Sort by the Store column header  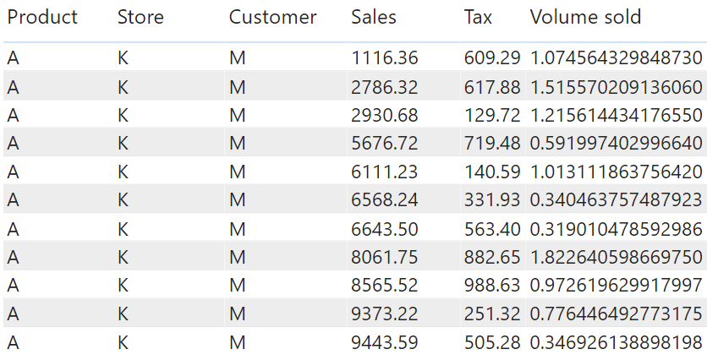pyautogui.click(x=140, y=17)
